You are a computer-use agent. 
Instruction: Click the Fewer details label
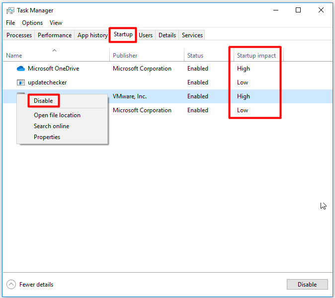tap(36, 284)
